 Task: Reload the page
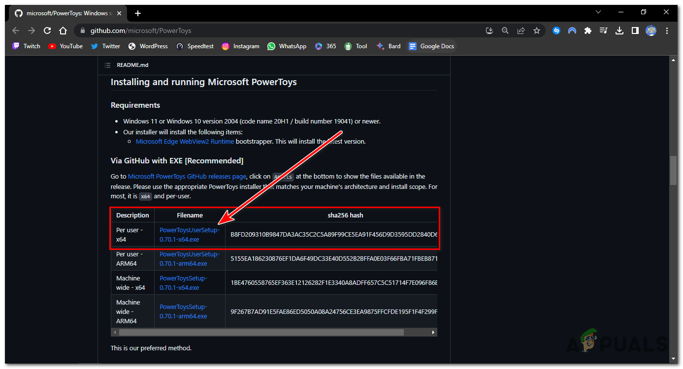[47, 31]
